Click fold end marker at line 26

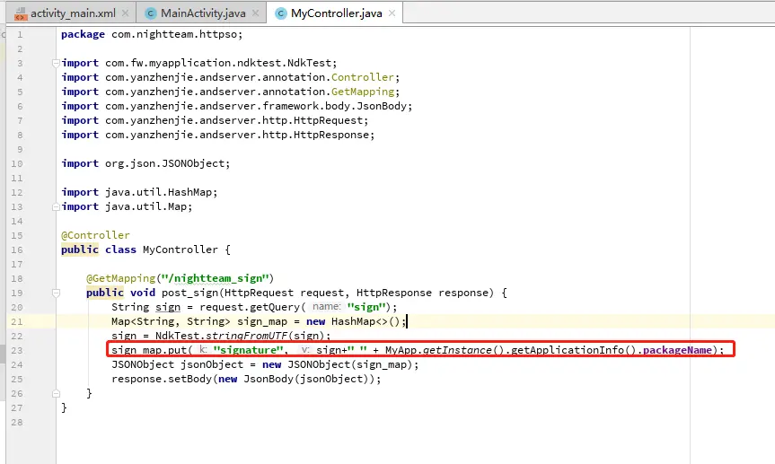tap(56, 393)
